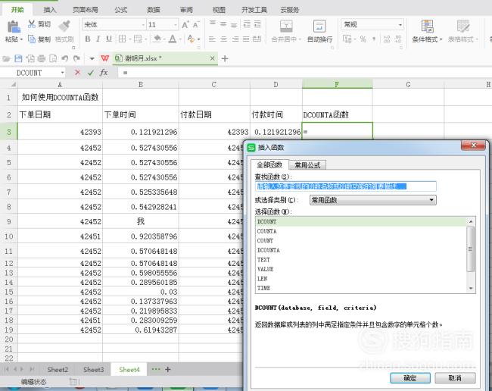
Task: Switch to the 审阅 ribbon tab
Action: click(186, 10)
